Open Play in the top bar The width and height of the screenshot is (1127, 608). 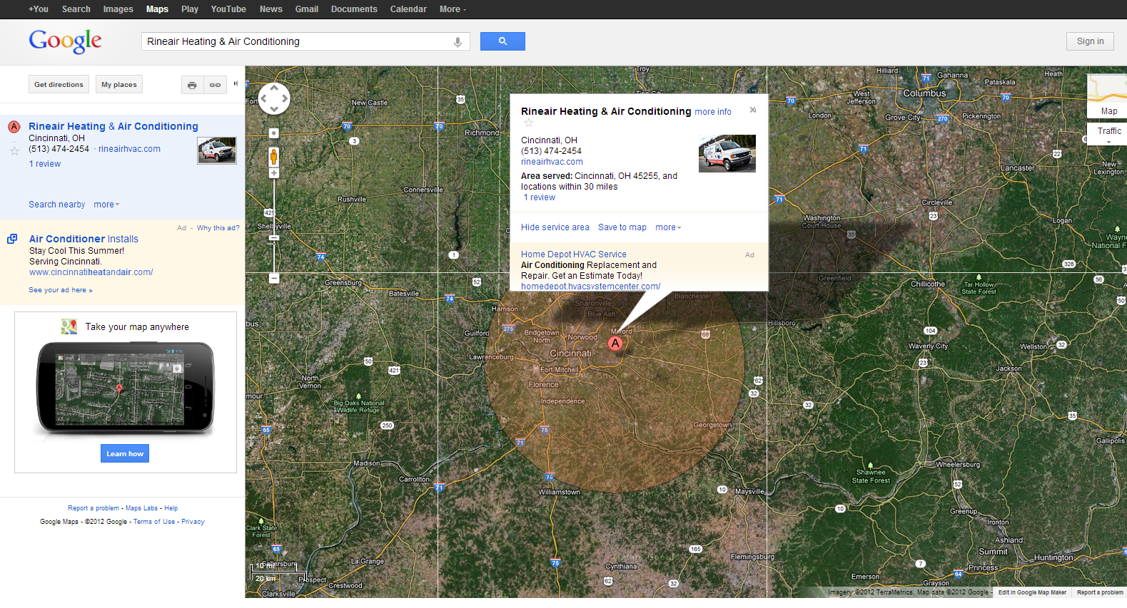pos(190,9)
